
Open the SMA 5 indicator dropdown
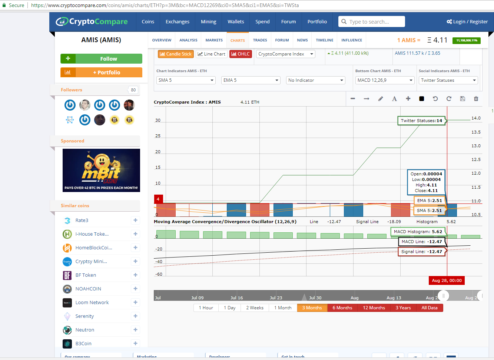point(186,80)
